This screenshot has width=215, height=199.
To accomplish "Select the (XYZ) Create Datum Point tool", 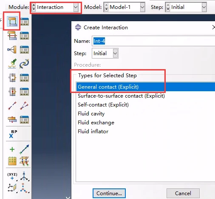I will [x=12, y=176].
